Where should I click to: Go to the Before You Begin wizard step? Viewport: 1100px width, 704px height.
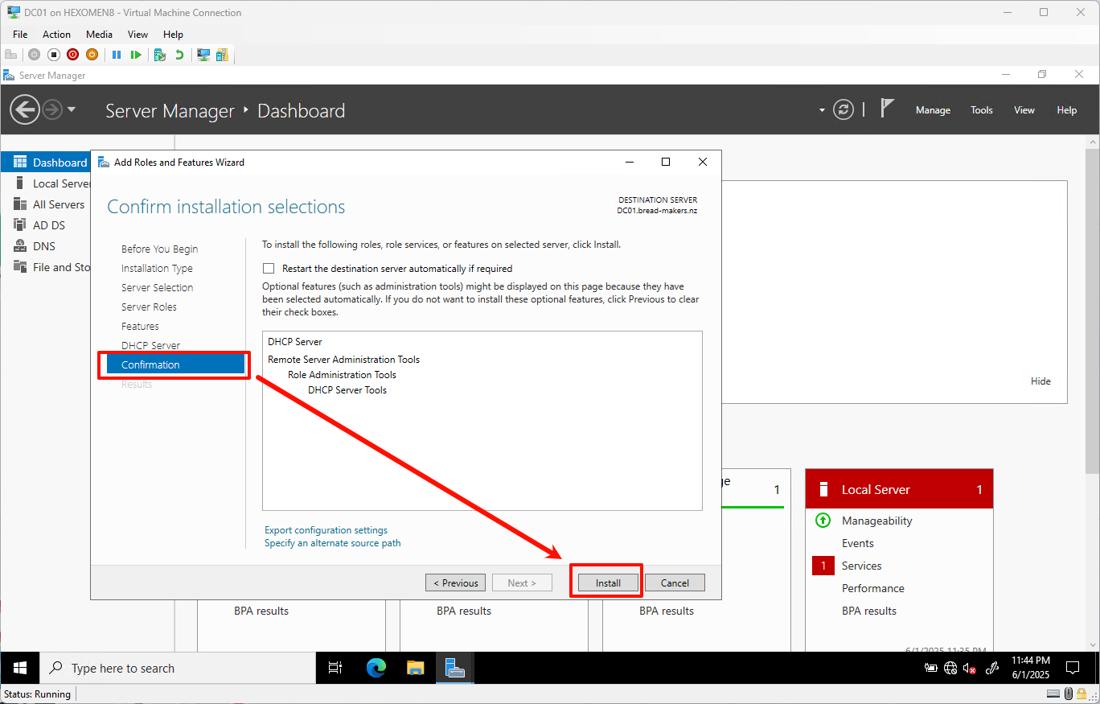coord(159,249)
